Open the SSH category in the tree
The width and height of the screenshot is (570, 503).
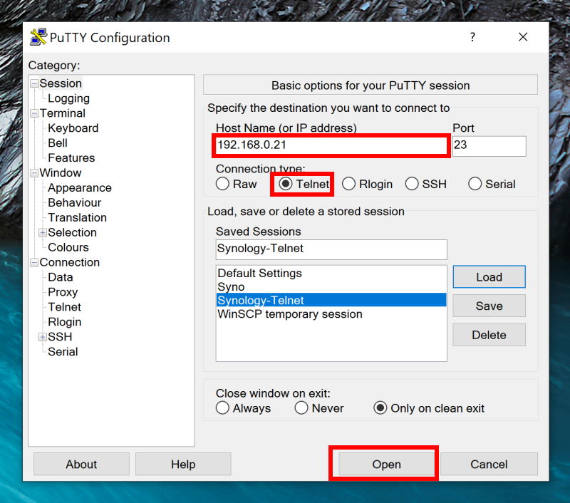point(60,336)
